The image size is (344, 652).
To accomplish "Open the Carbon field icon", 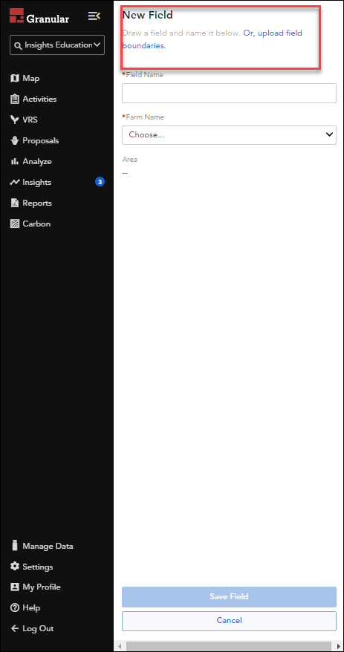I will click(x=15, y=224).
